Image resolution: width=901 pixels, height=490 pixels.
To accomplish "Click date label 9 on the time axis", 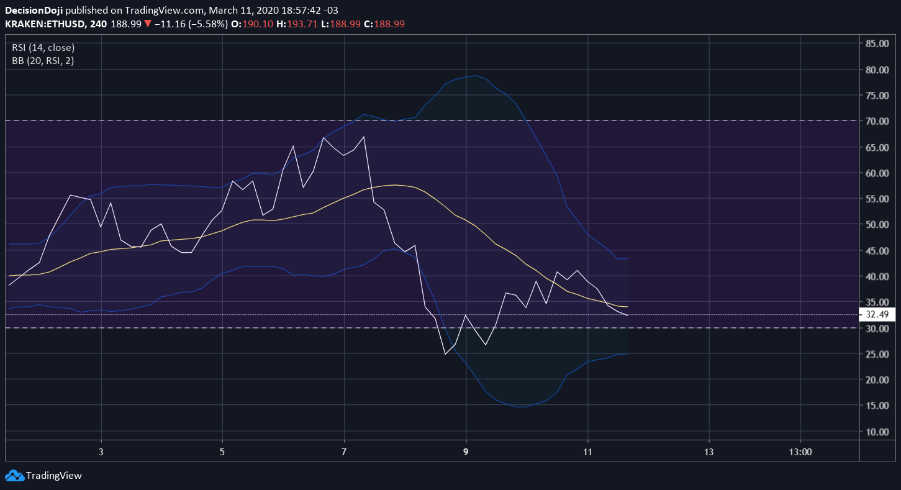I will 466,451.
